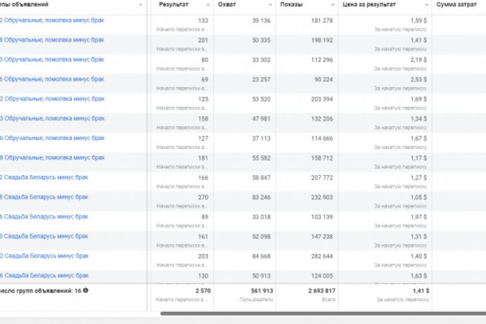Open the Обручальные ad set with 201 results

(53, 40)
